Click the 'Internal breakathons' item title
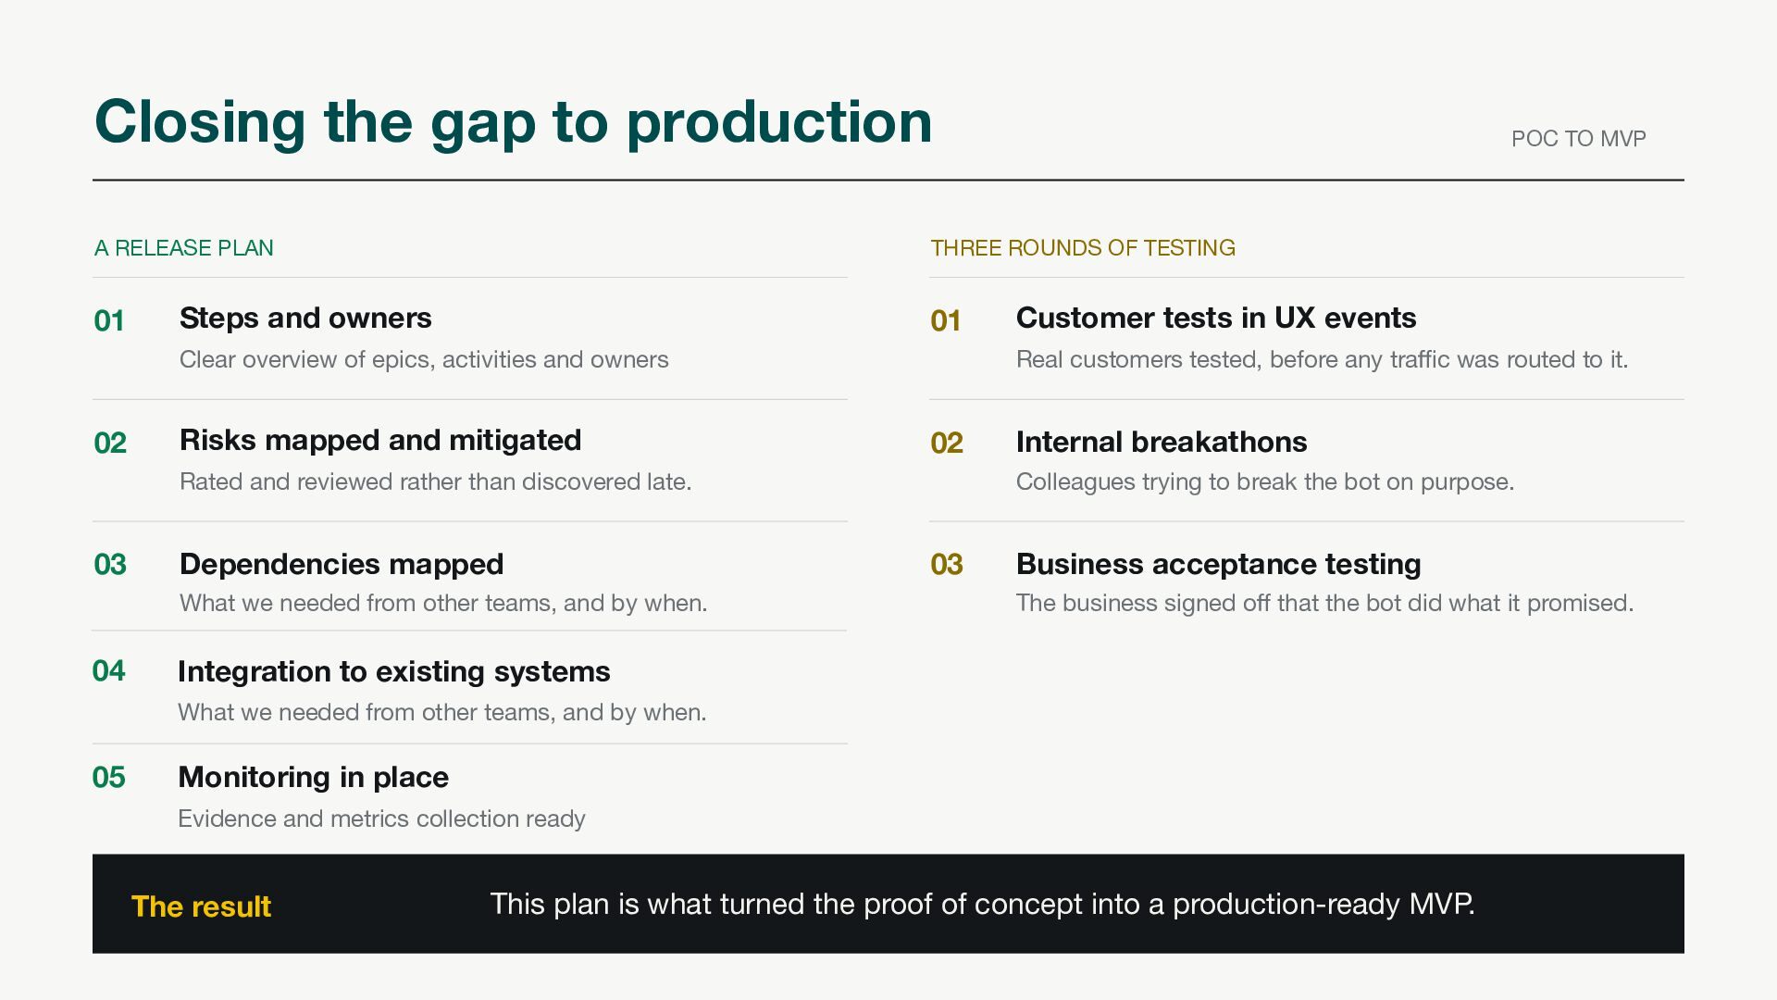1777x1000 pixels. pyautogui.click(x=1162, y=442)
